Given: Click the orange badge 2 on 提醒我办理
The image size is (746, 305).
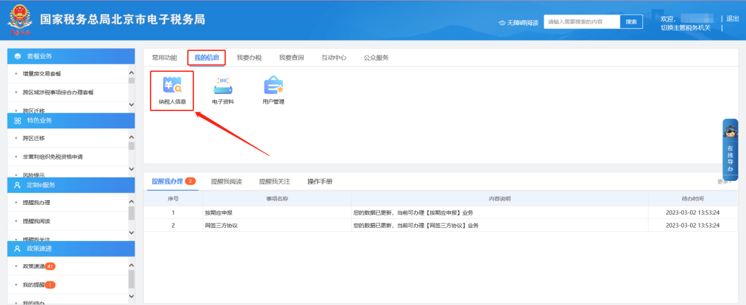Looking at the screenshot, I should click(x=191, y=181).
